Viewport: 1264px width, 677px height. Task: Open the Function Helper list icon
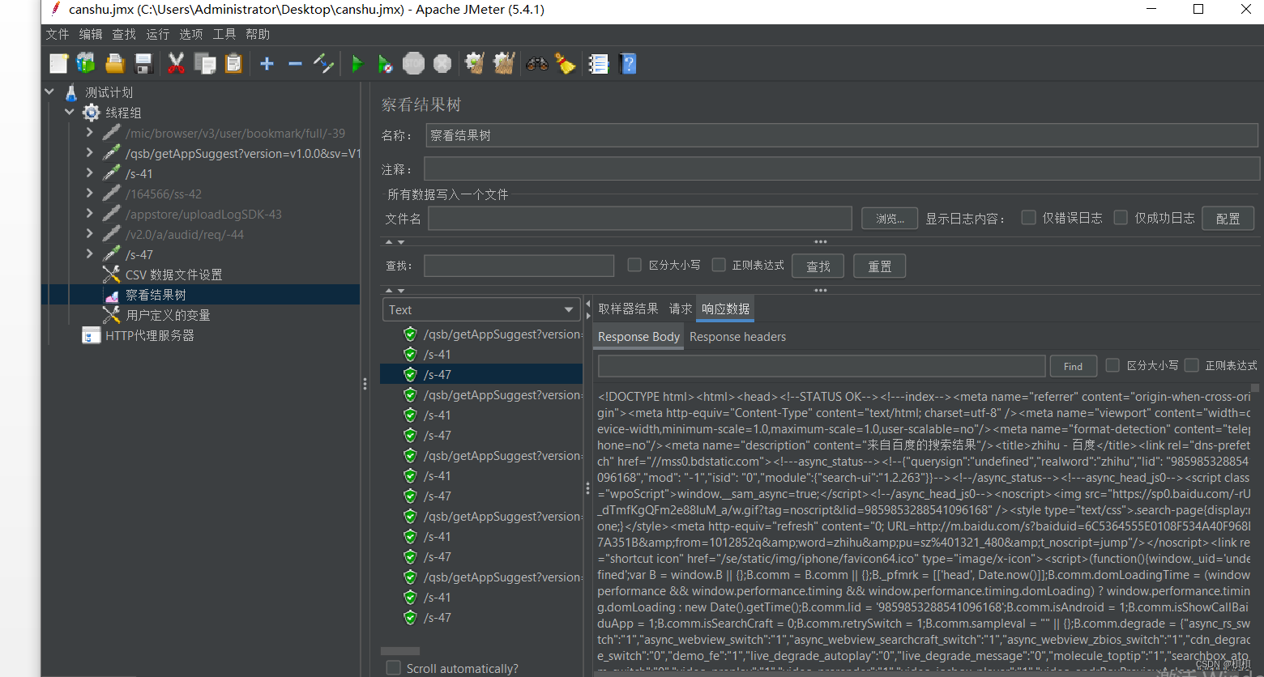[599, 63]
